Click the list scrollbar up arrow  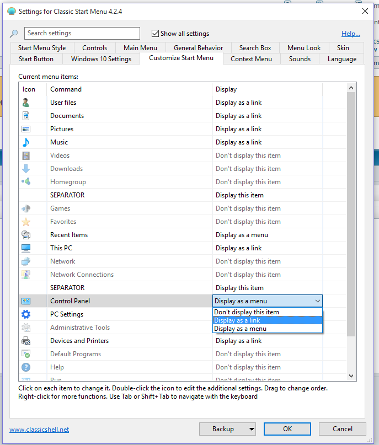(351, 88)
